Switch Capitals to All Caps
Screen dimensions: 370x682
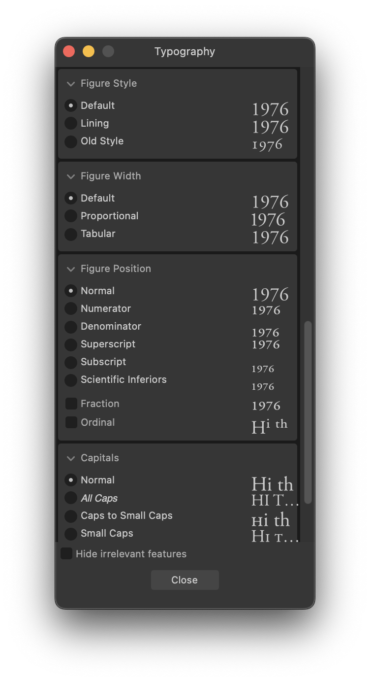coord(70,498)
